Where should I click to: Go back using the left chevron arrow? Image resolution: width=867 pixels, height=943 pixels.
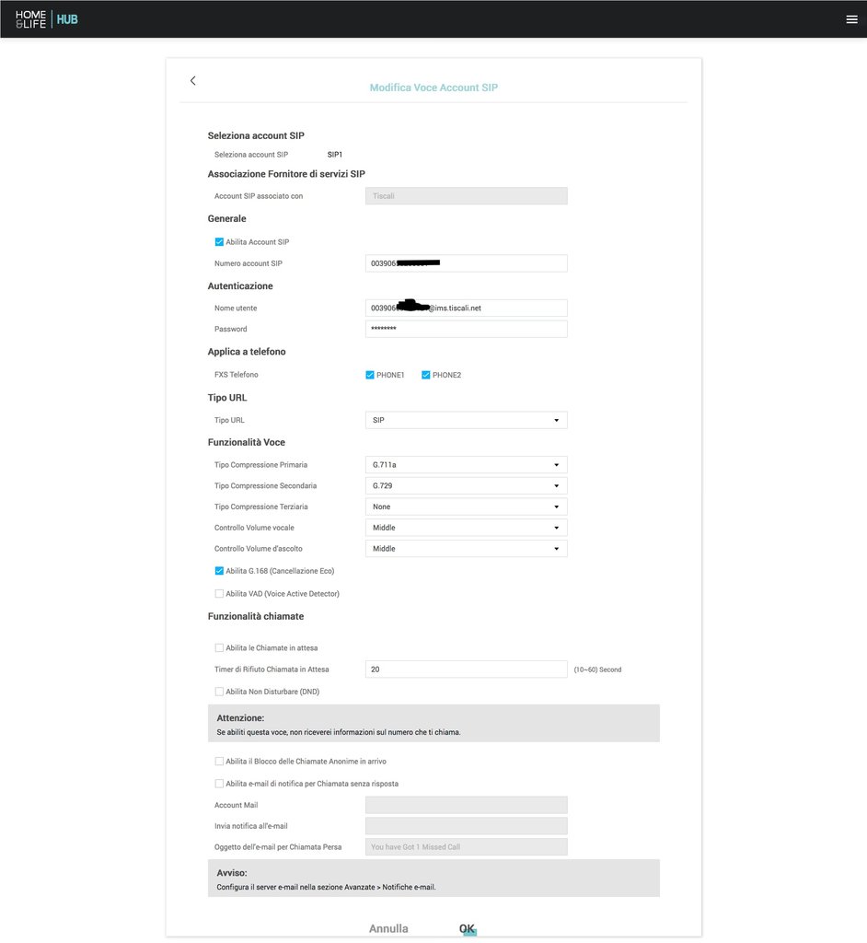[193, 81]
